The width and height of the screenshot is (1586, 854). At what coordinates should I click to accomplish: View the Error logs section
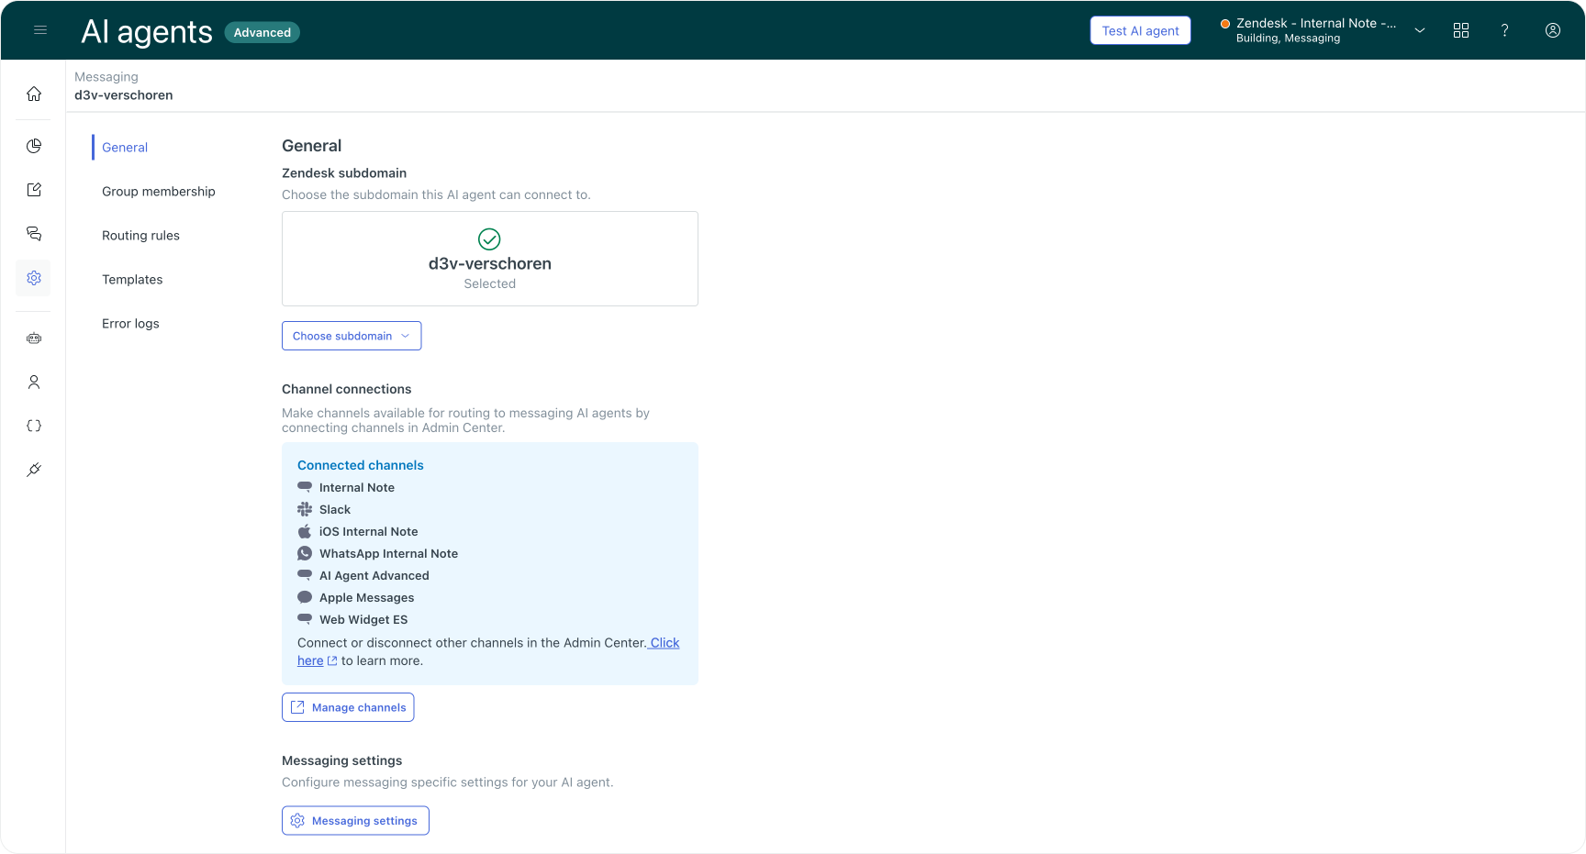(x=130, y=324)
